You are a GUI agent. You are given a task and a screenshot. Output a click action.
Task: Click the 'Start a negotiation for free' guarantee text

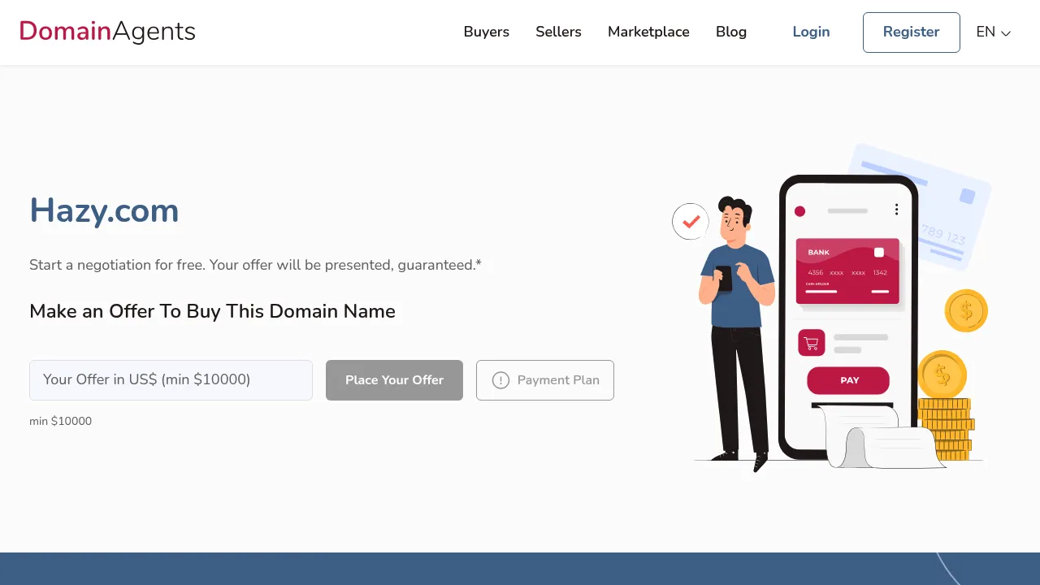click(x=255, y=265)
